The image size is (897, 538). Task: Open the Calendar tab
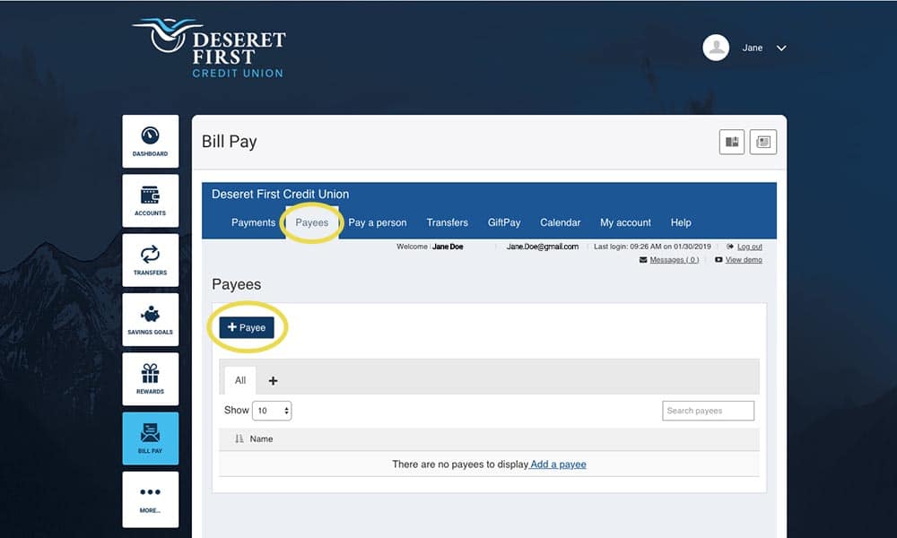(560, 222)
